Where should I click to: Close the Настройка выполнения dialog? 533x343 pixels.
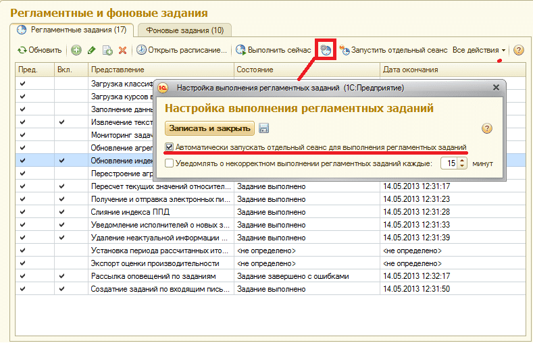pyautogui.click(x=496, y=88)
